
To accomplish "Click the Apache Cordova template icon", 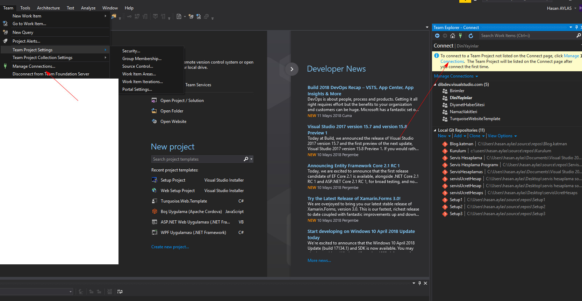I will pos(155,212).
